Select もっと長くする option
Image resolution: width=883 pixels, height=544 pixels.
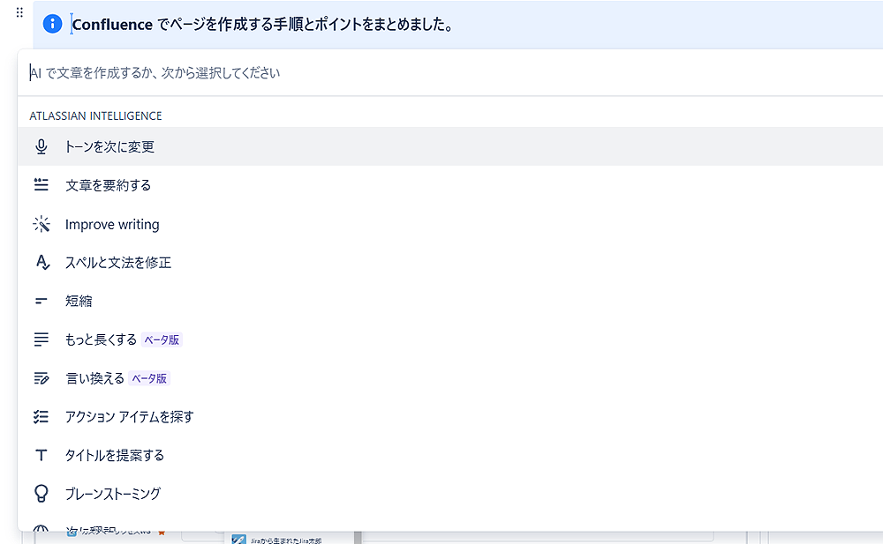tap(450, 339)
